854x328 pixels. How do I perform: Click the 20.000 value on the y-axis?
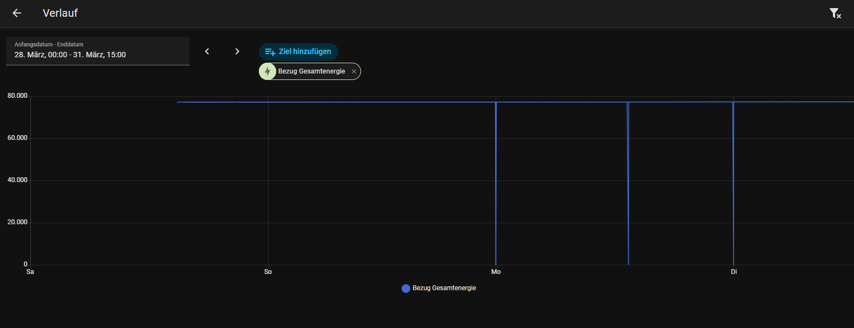17,222
